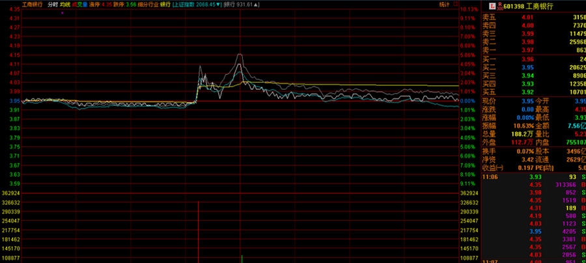
Task: Select the 卖三 ask row at 3.99
Action: click(x=534, y=34)
